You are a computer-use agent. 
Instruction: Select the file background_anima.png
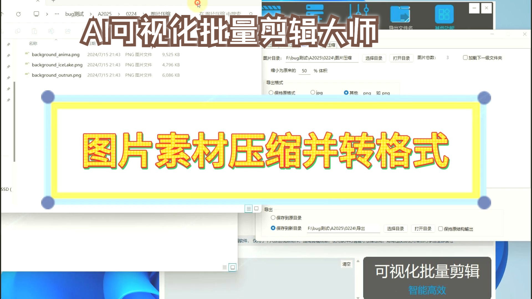point(55,55)
